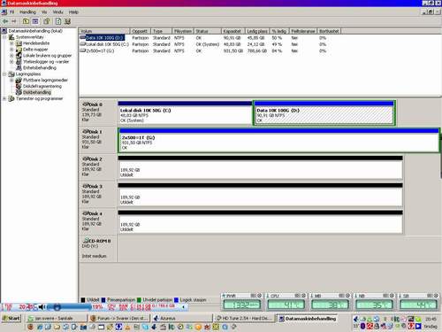This screenshot has height=332, width=442.
Task: Open the Vis menu
Action: tap(44, 12)
